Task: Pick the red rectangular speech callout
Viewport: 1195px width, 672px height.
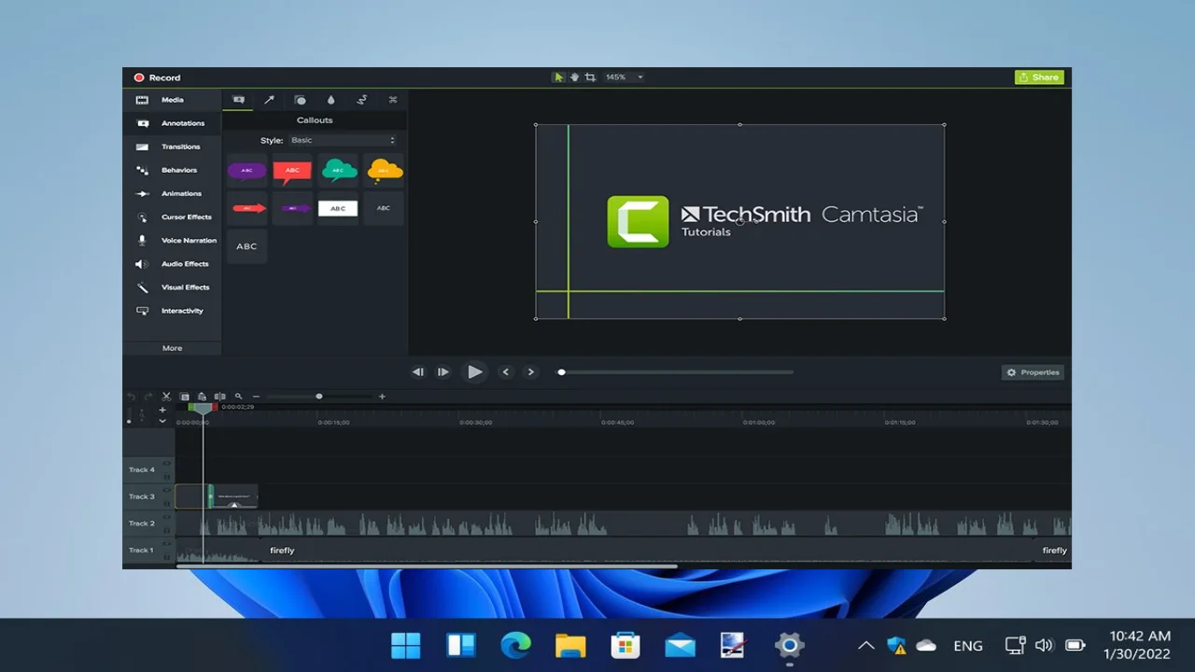Action: coord(292,171)
